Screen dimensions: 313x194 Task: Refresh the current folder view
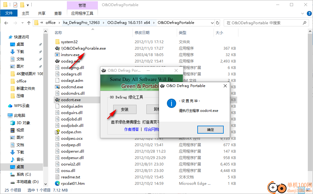(218, 23)
